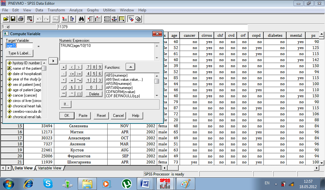Screen dimensions: 325x190
Task: Click the Insert Case toolbar icon
Action: [x=90, y=19]
